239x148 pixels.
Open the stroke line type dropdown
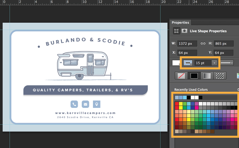pos(227,63)
